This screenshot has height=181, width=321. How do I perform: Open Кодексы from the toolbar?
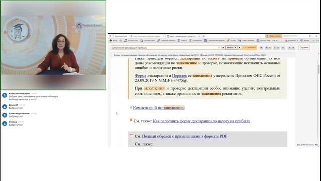[x=182, y=41]
